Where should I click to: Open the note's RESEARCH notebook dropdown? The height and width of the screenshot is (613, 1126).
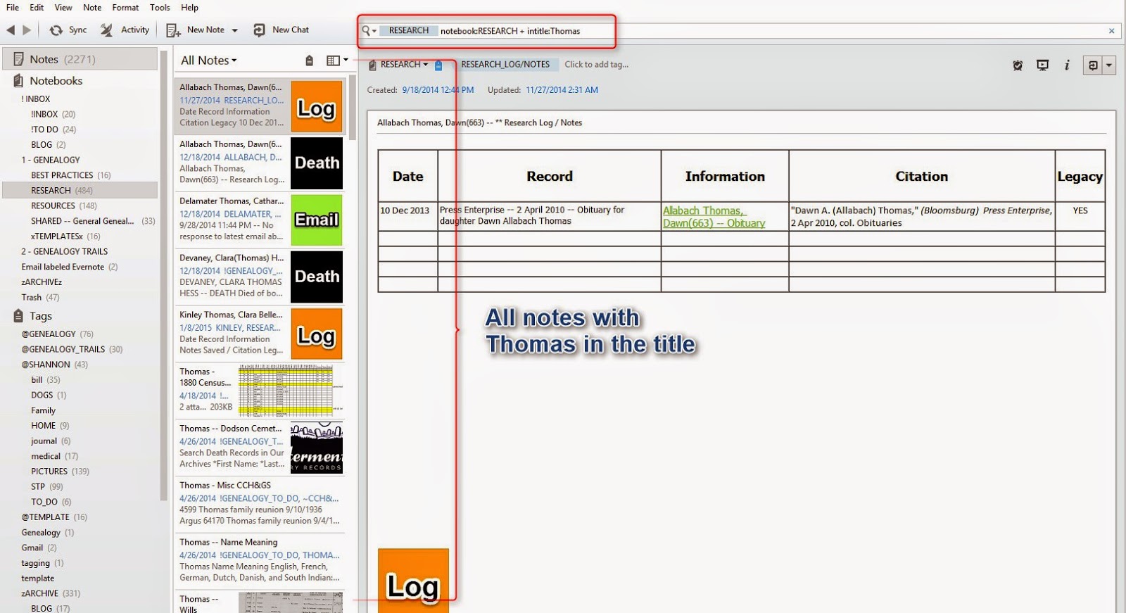pos(398,64)
